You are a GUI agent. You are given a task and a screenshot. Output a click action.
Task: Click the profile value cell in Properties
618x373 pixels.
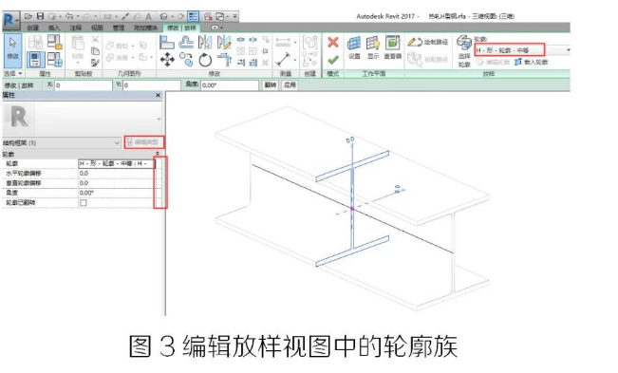(x=116, y=163)
